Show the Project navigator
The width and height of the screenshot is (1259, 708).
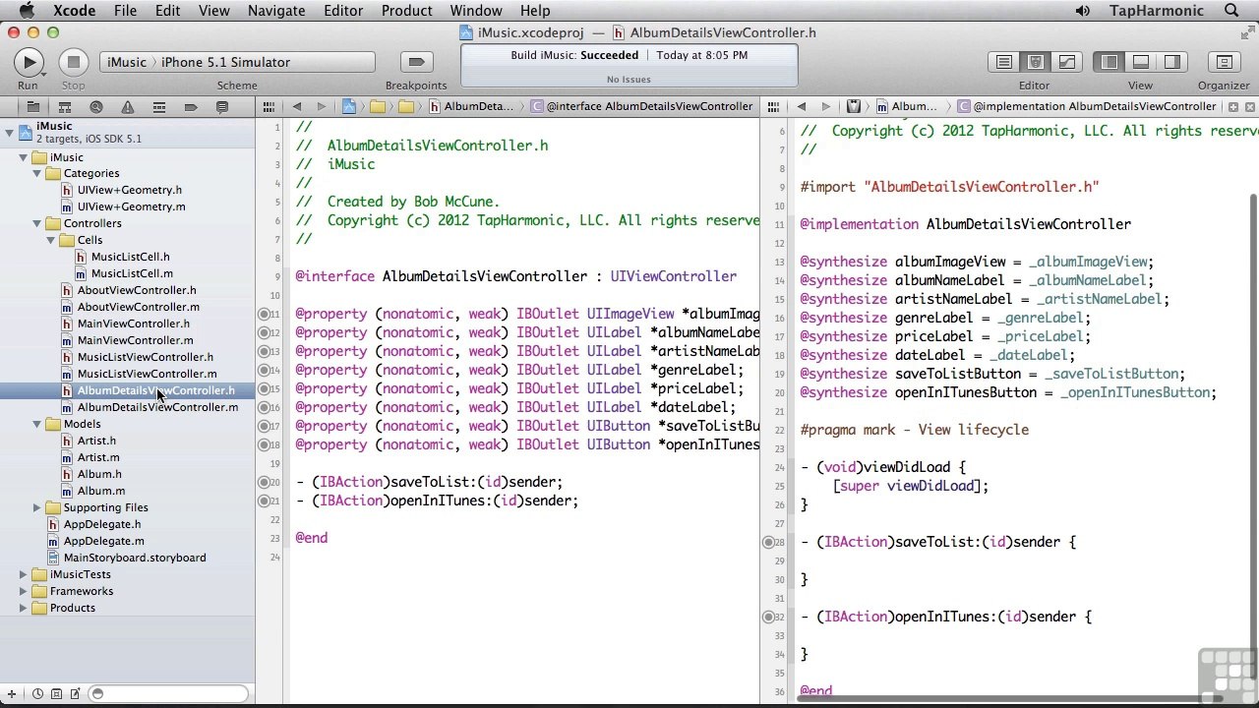tap(32, 106)
